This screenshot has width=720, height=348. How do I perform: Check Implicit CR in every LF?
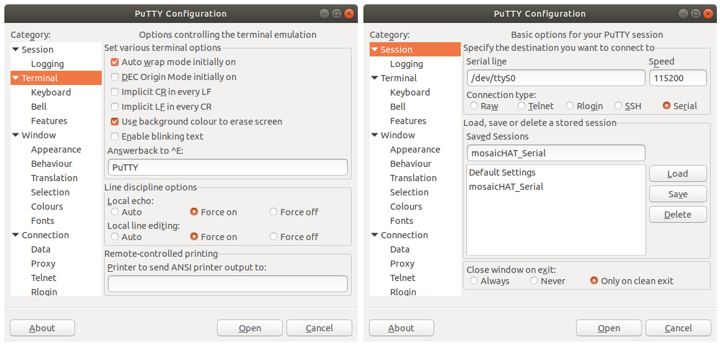(114, 92)
